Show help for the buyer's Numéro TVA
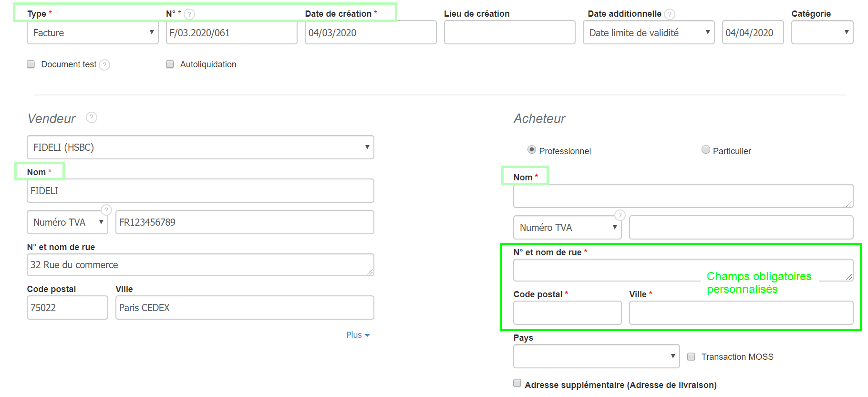The width and height of the screenshot is (868, 397). point(620,215)
